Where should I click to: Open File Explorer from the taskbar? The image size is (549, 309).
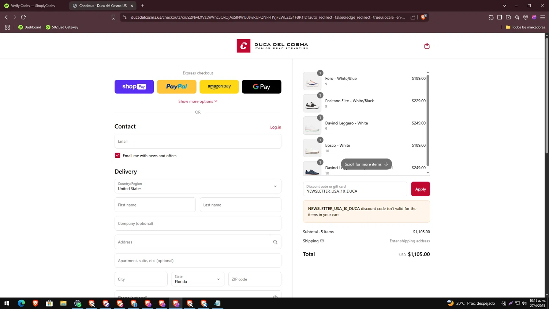[x=63, y=303]
